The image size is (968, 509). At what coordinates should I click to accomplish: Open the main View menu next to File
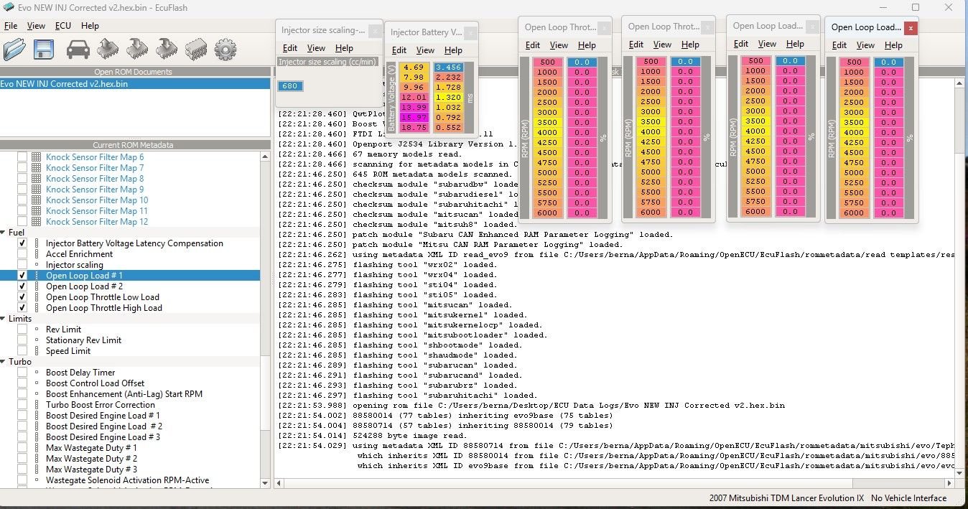pos(36,26)
